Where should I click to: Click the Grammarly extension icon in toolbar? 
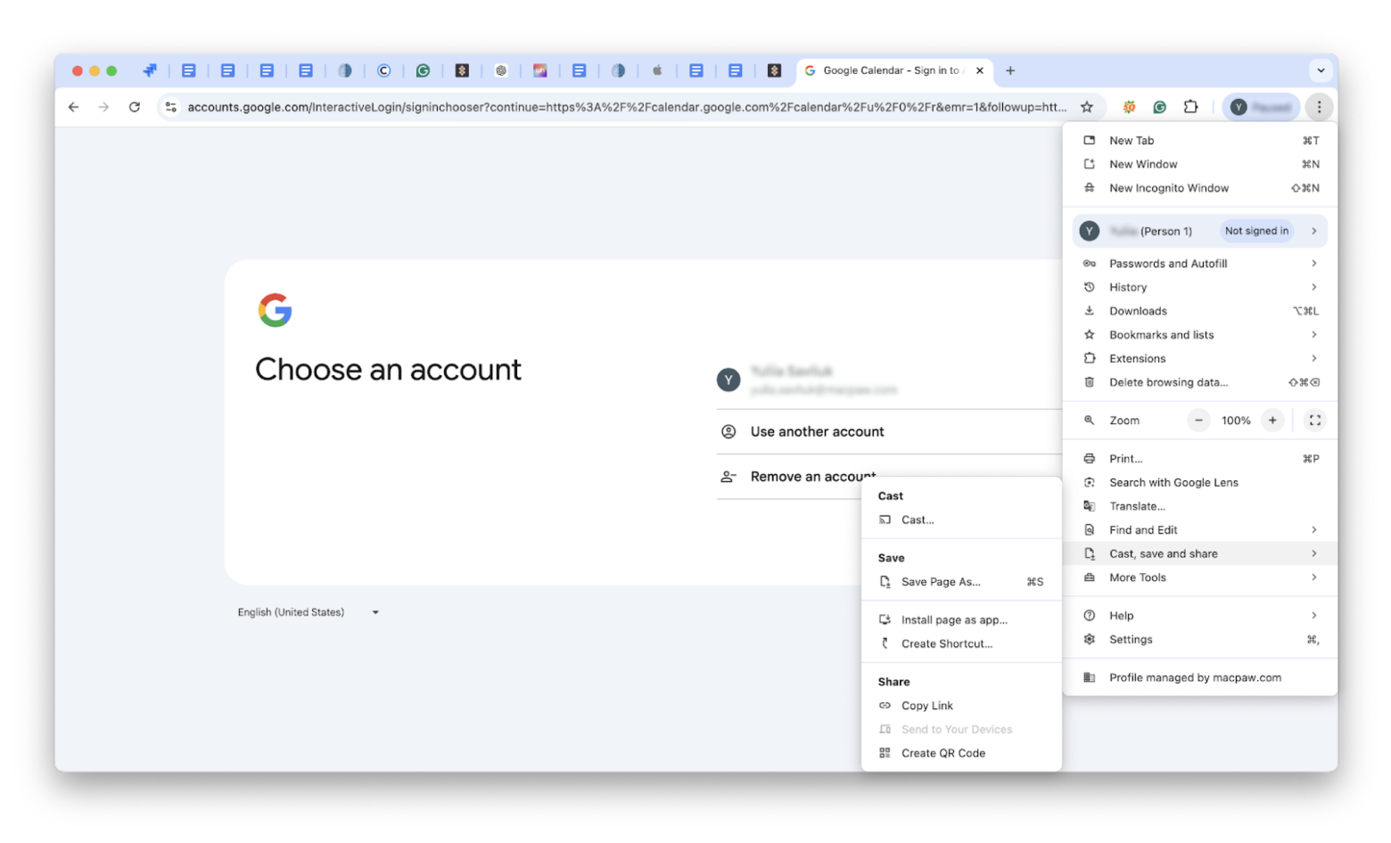1160,107
